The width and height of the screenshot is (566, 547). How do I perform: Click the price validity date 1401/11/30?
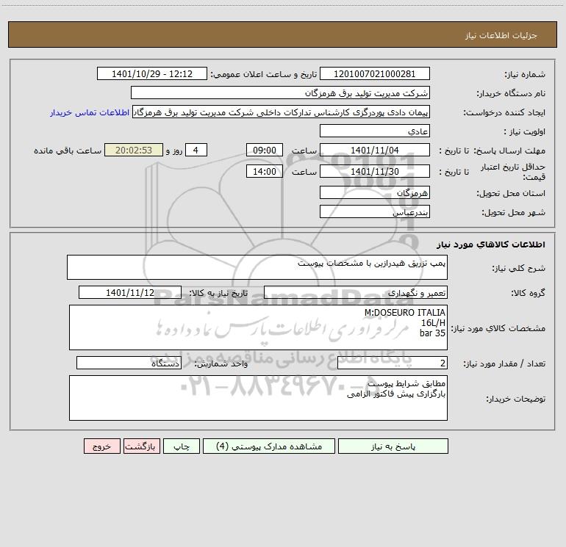click(375, 171)
